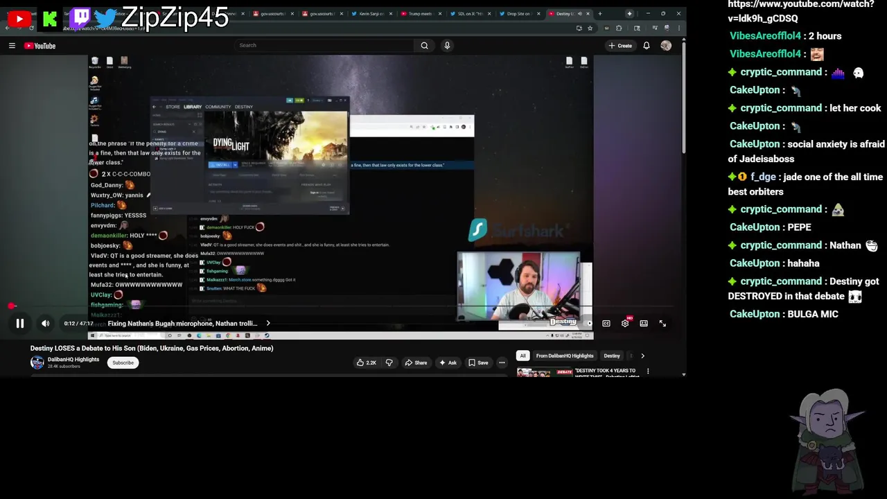Select the COMMUNITY tab in the Steam window
This screenshot has width=887, height=499.
point(218,107)
